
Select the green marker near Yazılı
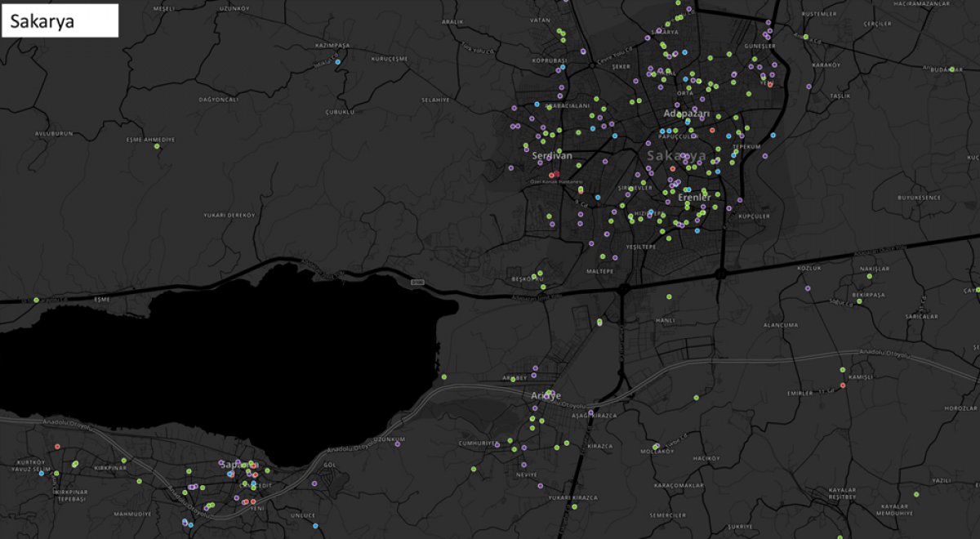pyautogui.click(x=917, y=494)
